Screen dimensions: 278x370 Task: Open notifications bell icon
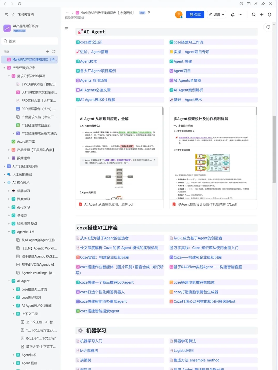tap(233, 15)
